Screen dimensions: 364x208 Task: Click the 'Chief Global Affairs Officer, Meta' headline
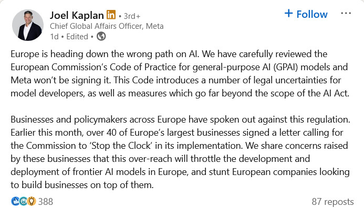pos(107,26)
